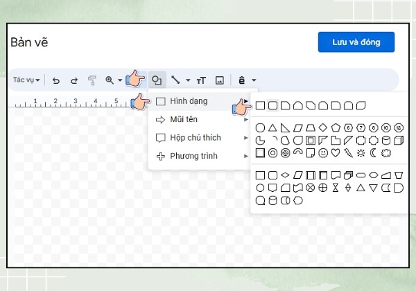Insert the decagon shape labeled 10
This screenshot has height=291, width=416.
tap(386, 127)
